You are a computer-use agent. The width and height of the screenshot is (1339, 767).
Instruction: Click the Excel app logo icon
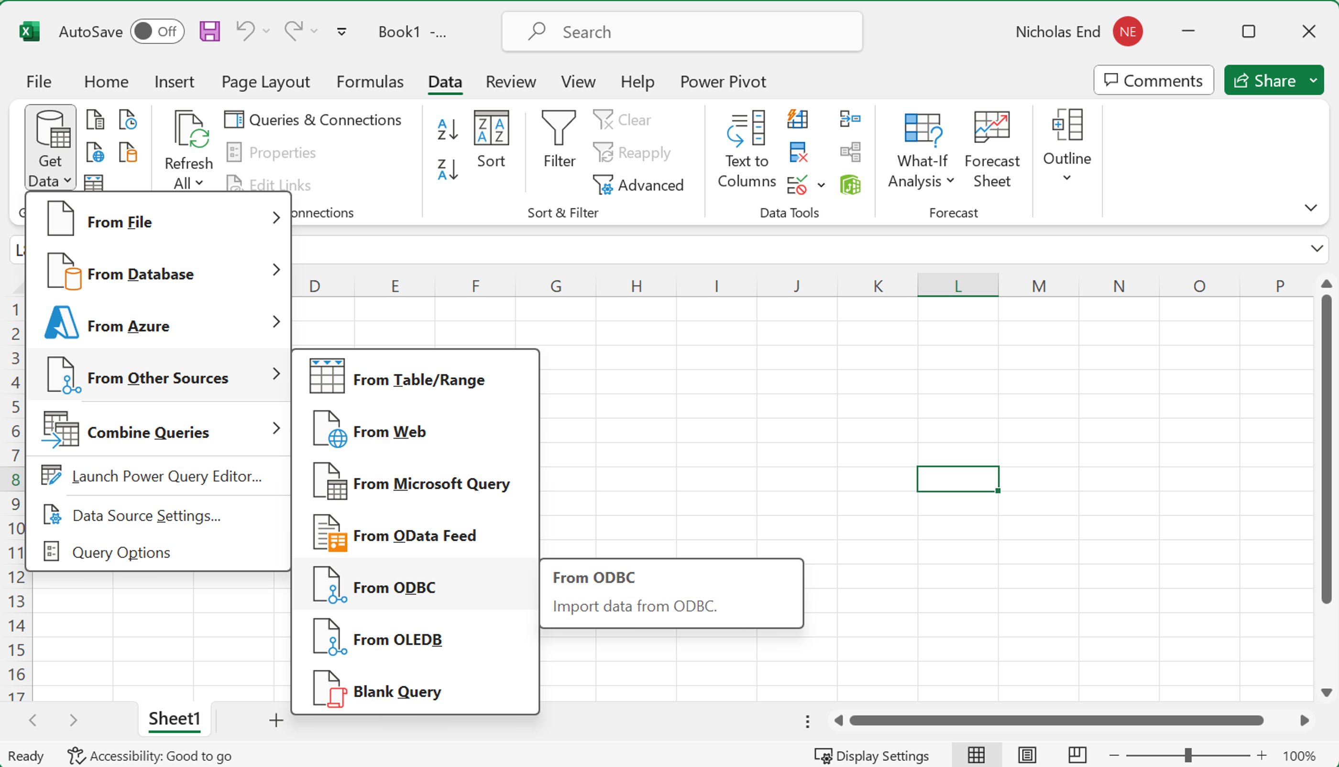pos(29,32)
